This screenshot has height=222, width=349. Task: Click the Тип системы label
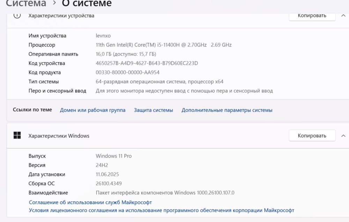(x=43, y=81)
